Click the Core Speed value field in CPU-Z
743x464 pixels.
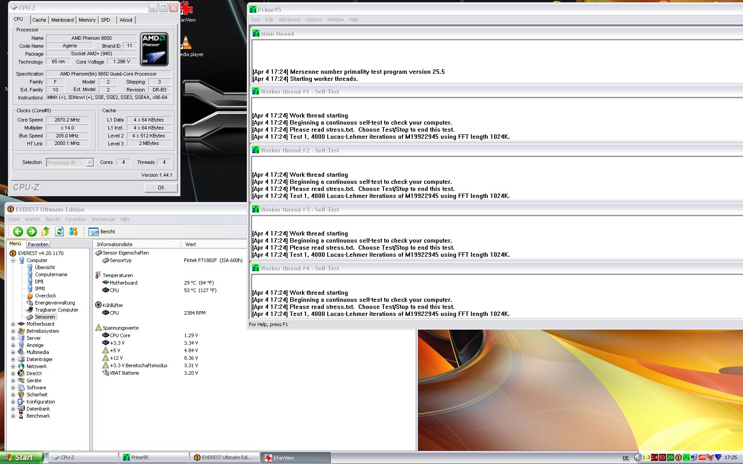click(67, 120)
